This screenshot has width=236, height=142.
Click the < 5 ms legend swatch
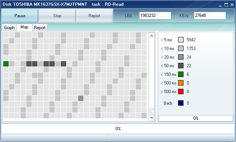click(181, 40)
